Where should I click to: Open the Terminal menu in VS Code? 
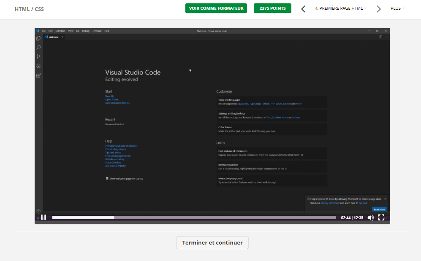tap(97, 31)
